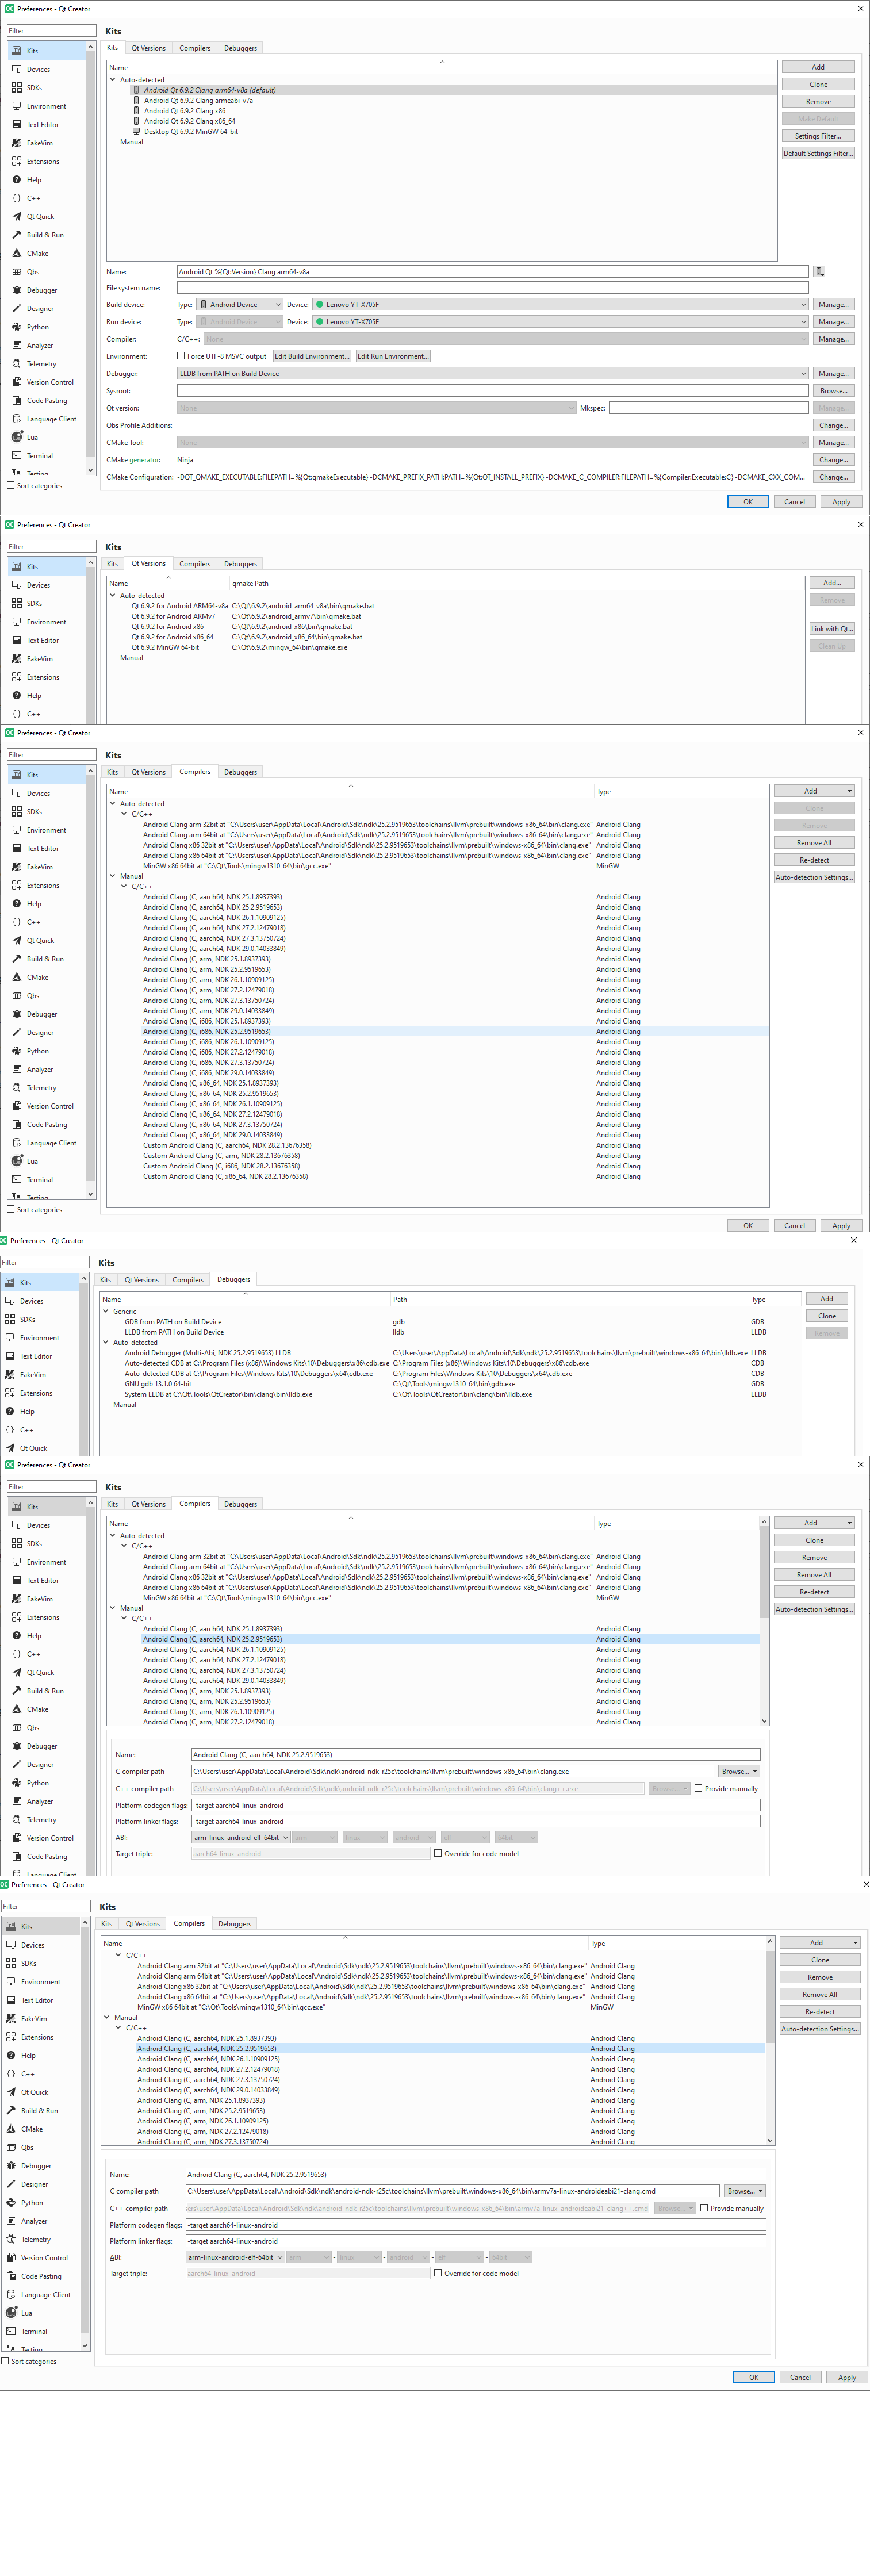Open Language Client icon in the Kits-tab window
This screenshot has width=870, height=2576.
(x=17, y=419)
